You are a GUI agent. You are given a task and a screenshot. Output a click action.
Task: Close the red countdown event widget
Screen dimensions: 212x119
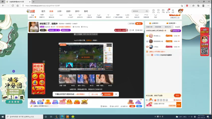pyautogui.click(x=44, y=61)
